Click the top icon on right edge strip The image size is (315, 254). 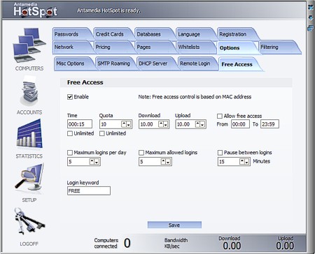point(310,8)
